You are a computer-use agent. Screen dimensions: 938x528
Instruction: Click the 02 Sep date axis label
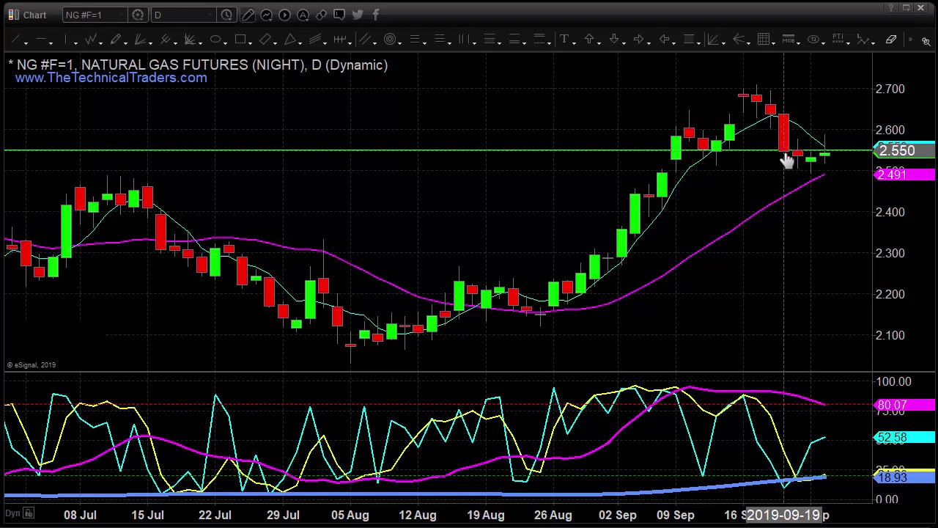click(x=617, y=515)
